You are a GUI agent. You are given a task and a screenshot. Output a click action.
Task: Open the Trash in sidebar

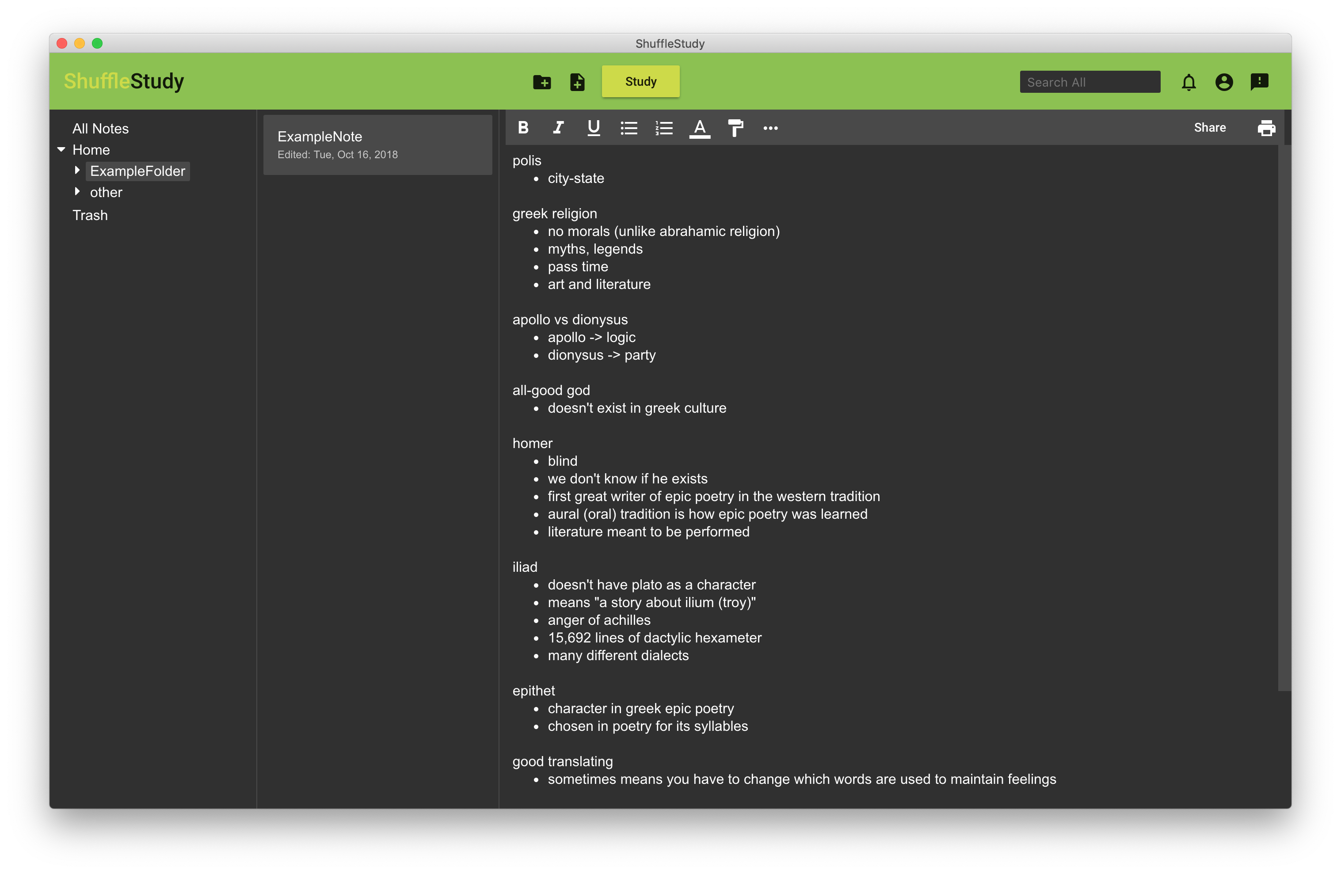click(90, 215)
